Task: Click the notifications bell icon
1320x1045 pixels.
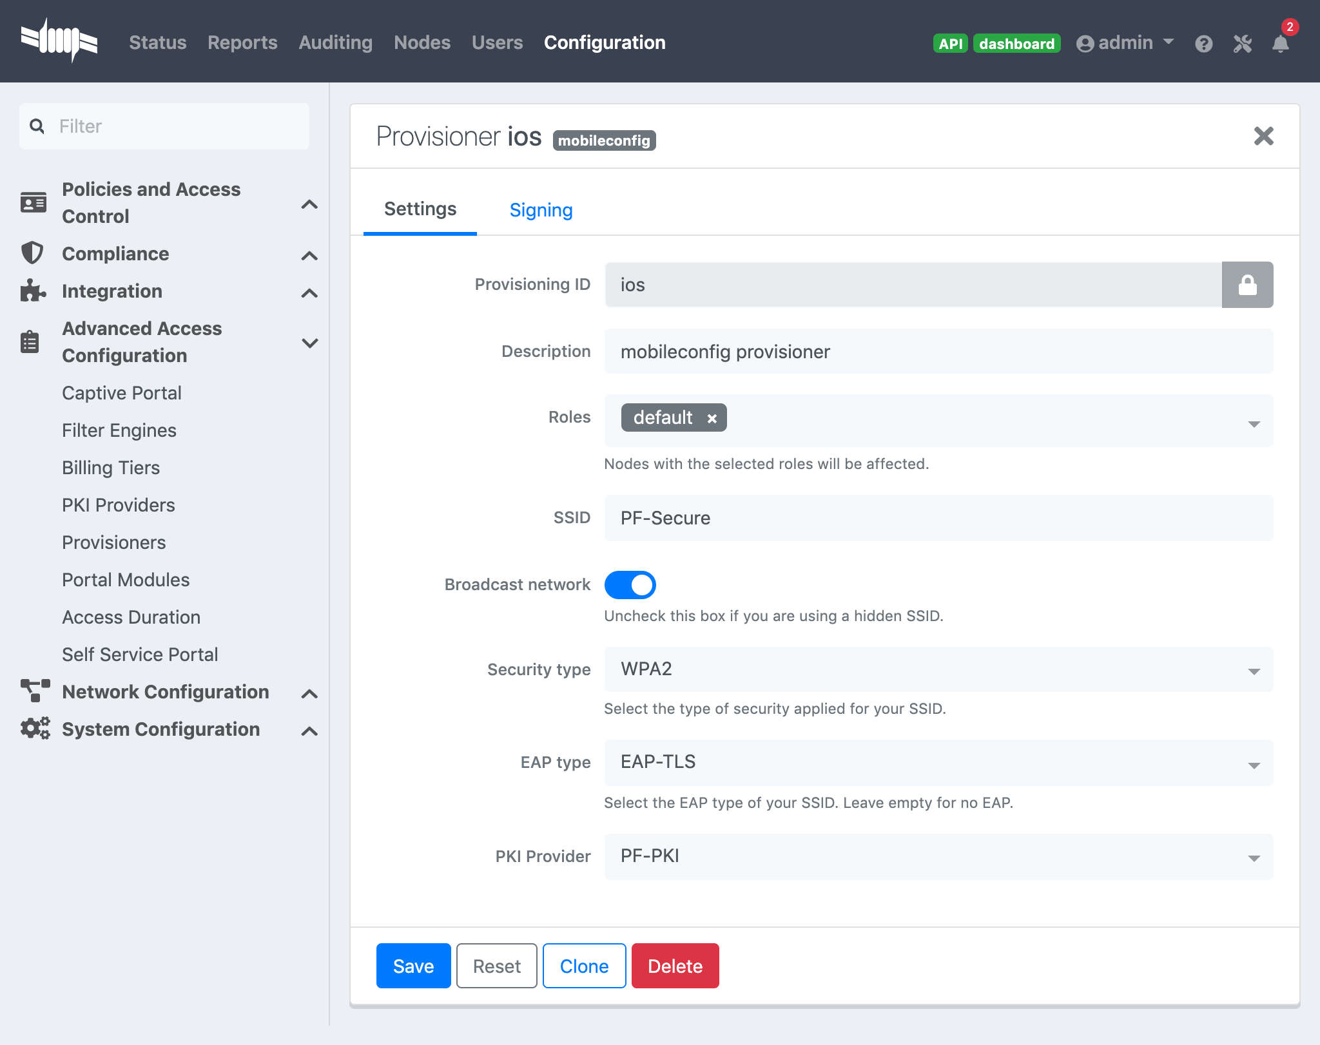Action: 1280,43
